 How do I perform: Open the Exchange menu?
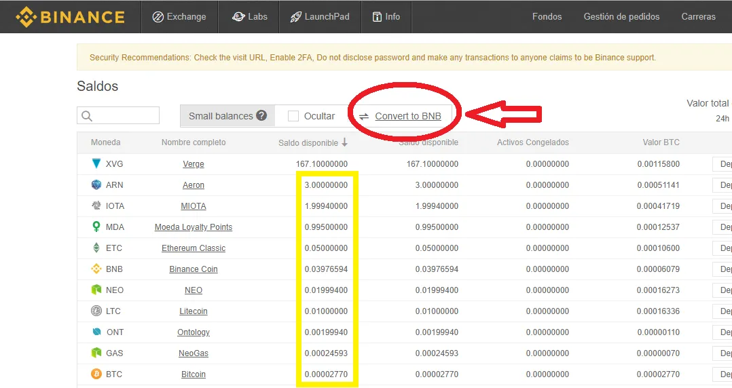(x=179, y=17)
